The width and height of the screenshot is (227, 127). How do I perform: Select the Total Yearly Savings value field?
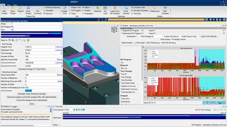(x=43, y=91)
